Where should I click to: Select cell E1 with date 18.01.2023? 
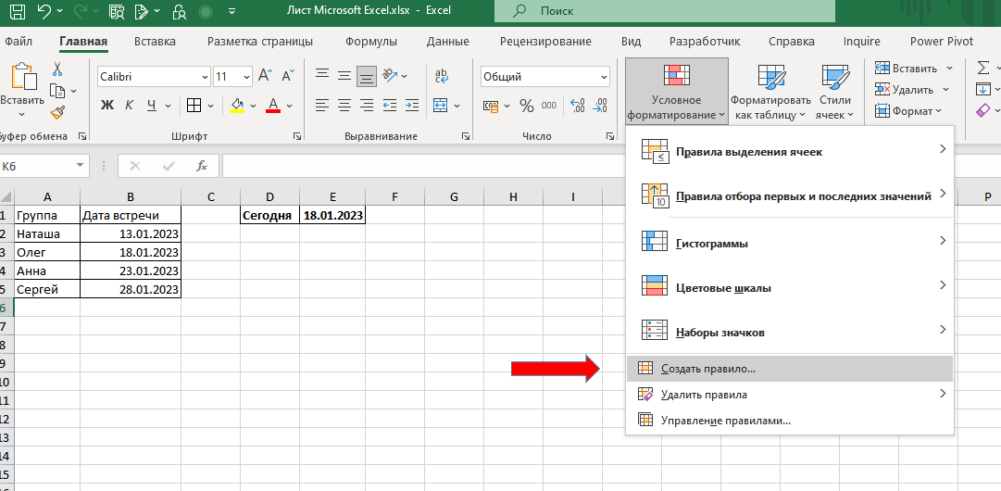coord(331,216)
